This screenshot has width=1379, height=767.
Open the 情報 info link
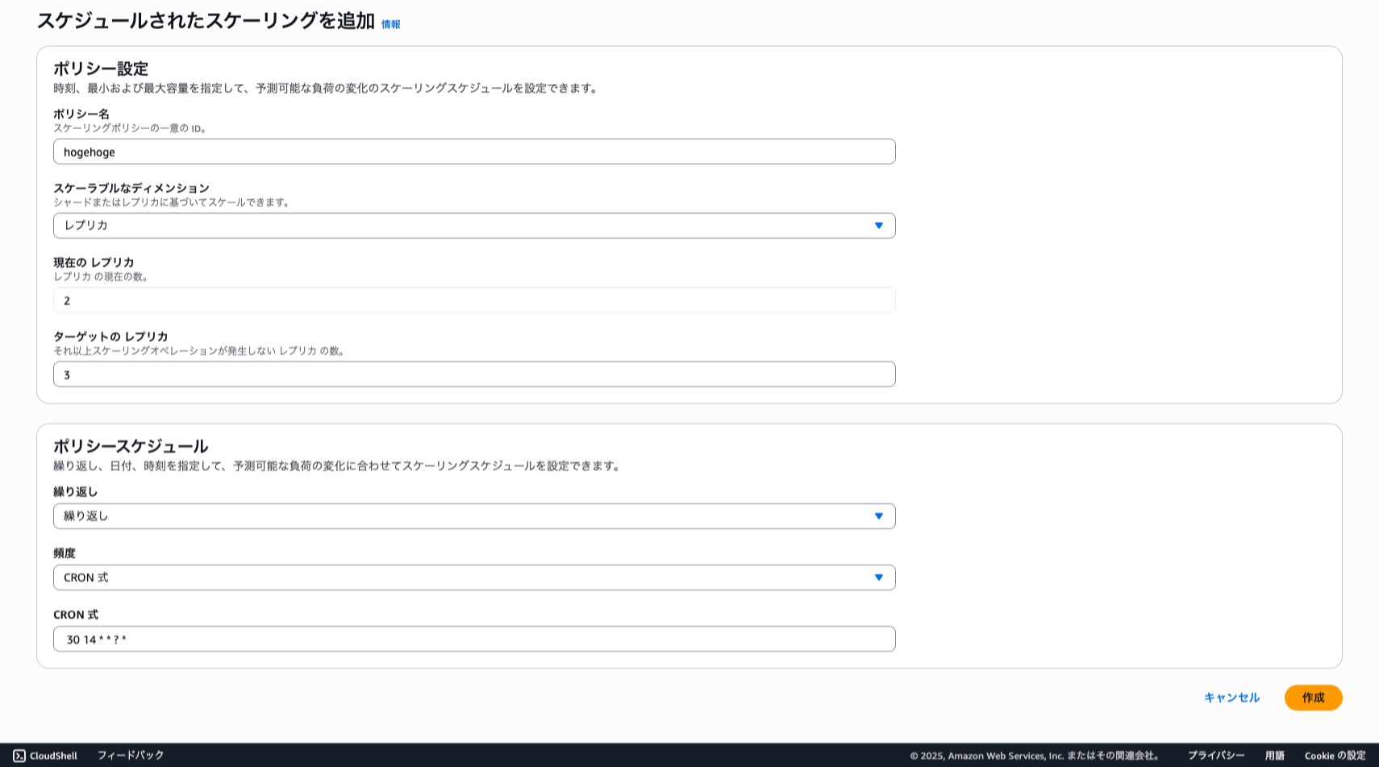coord(391,24)
